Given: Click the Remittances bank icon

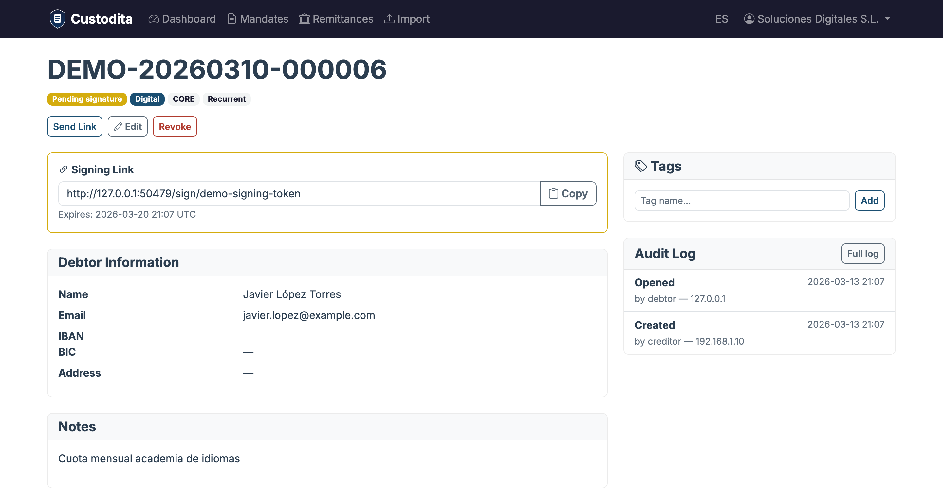Looking at the screenshot, I should 304,19.
